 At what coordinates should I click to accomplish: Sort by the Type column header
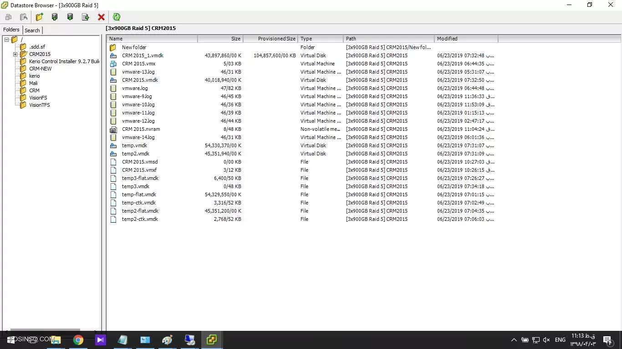tap(321, 39)
